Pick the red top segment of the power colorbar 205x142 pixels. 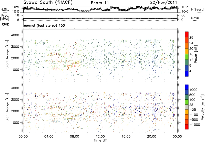click(187, 34)
